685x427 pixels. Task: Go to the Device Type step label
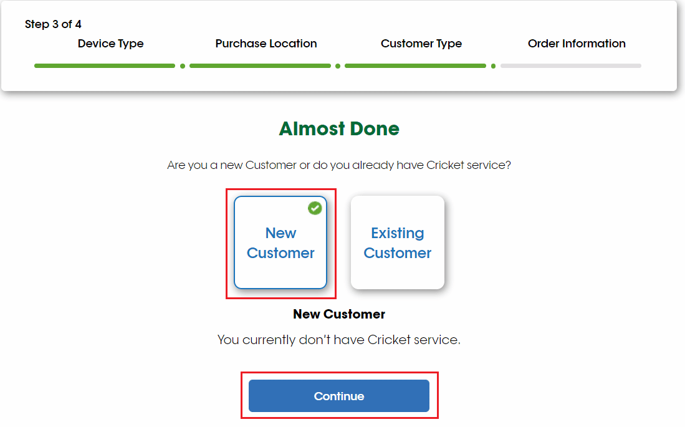[111, 44]
